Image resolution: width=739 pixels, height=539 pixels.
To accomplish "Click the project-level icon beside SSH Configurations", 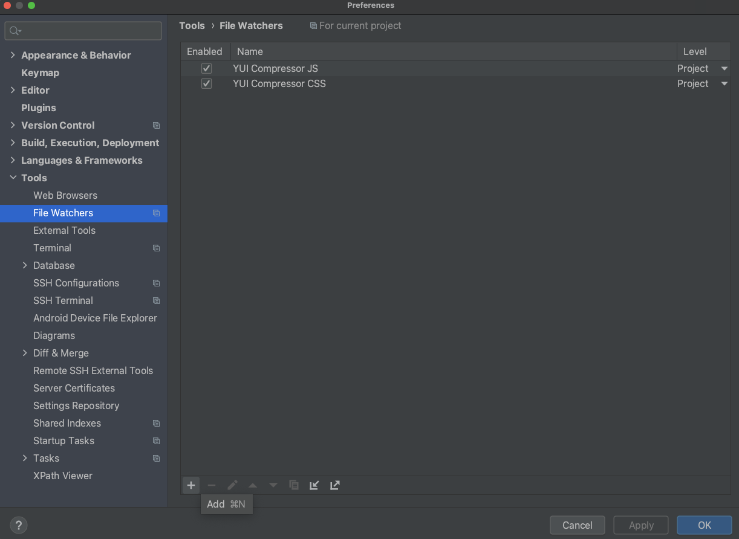I will (157, 283).
